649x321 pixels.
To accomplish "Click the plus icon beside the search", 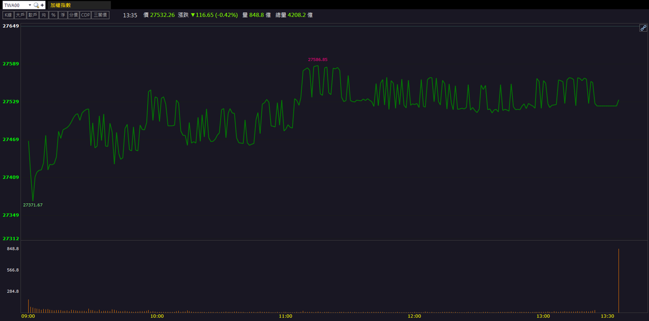I will [42, 5].
